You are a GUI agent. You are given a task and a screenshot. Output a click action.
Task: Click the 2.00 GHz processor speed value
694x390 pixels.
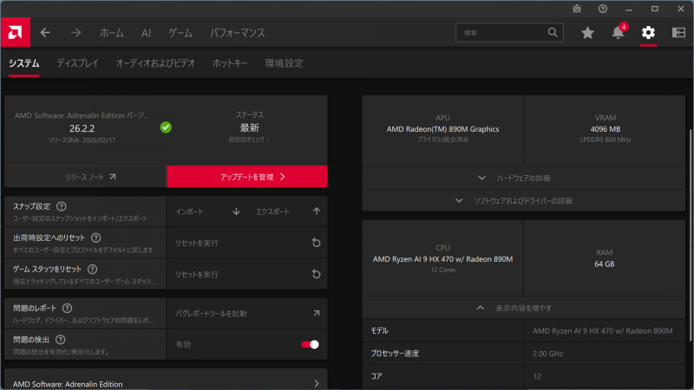tap(548, 354)
